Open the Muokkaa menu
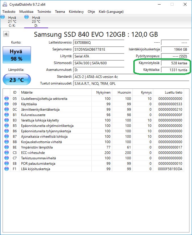Screen dimensions: 192x235 click(26, 12)
